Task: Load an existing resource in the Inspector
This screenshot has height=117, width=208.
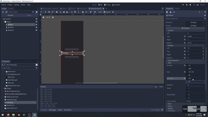Action: [x=171, y=12]
